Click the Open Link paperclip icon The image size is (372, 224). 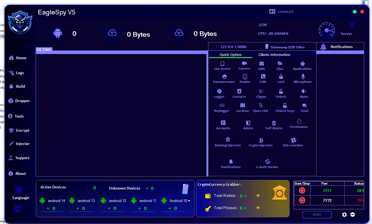(x=261, y=105)
